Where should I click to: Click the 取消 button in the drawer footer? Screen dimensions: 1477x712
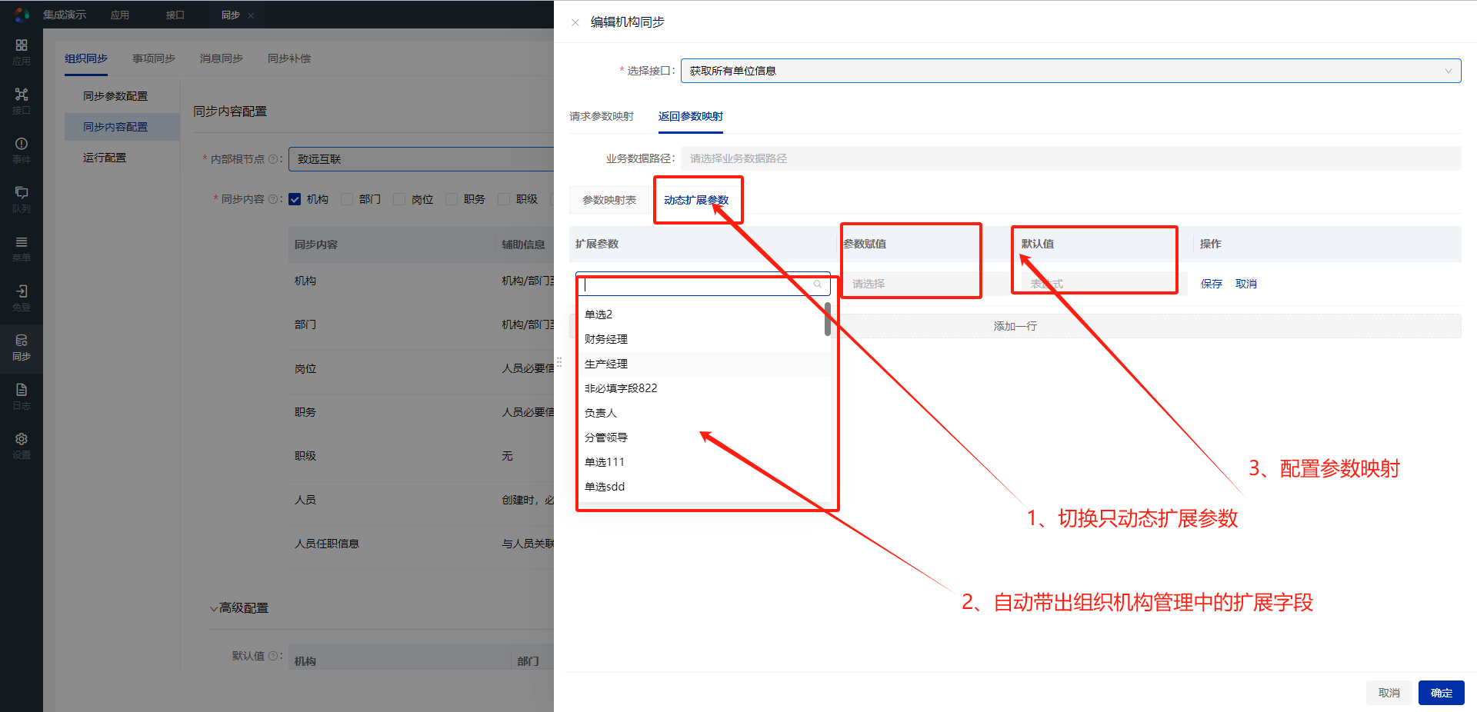1389,693
